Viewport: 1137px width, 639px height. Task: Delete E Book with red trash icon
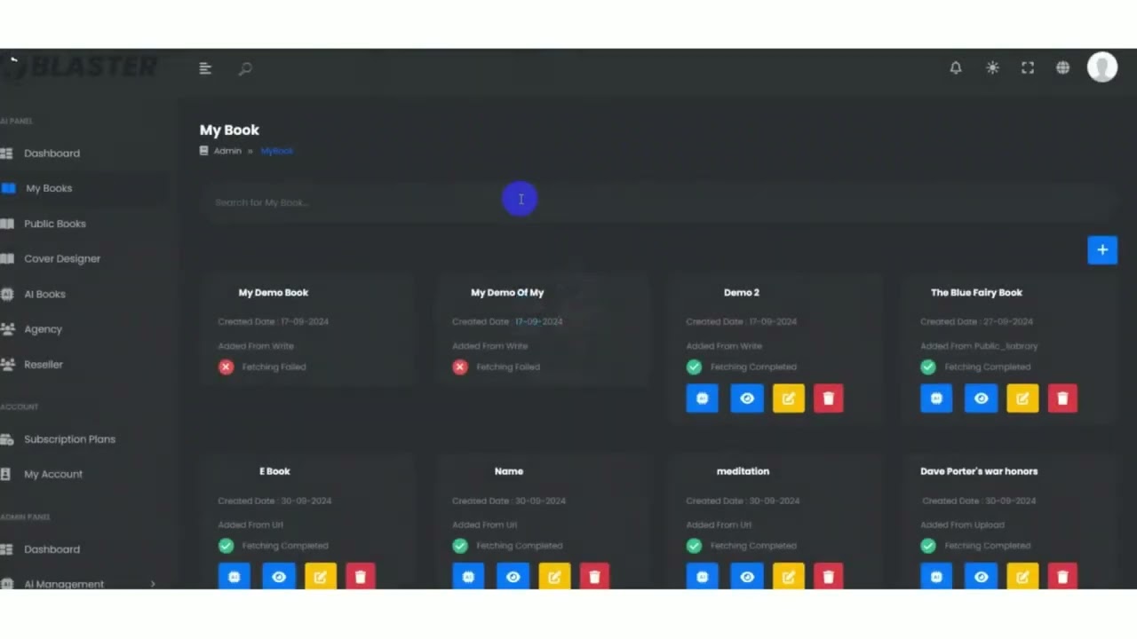click(x=361, y=576)
